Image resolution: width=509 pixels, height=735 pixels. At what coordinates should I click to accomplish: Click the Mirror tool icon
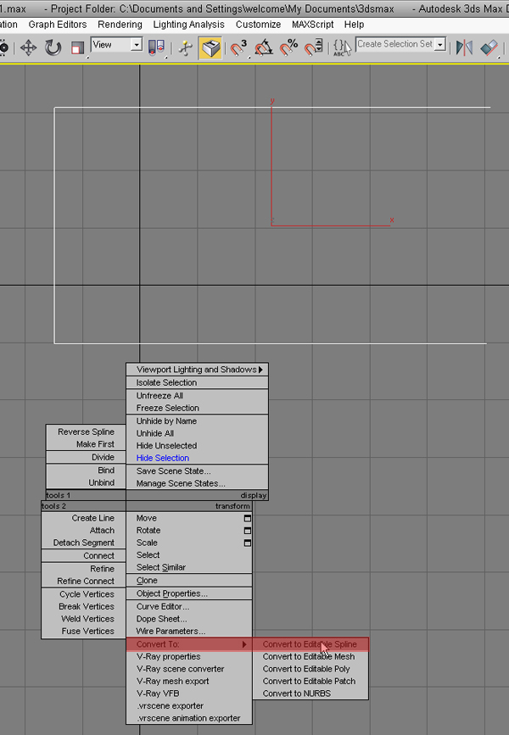point(464,47)
